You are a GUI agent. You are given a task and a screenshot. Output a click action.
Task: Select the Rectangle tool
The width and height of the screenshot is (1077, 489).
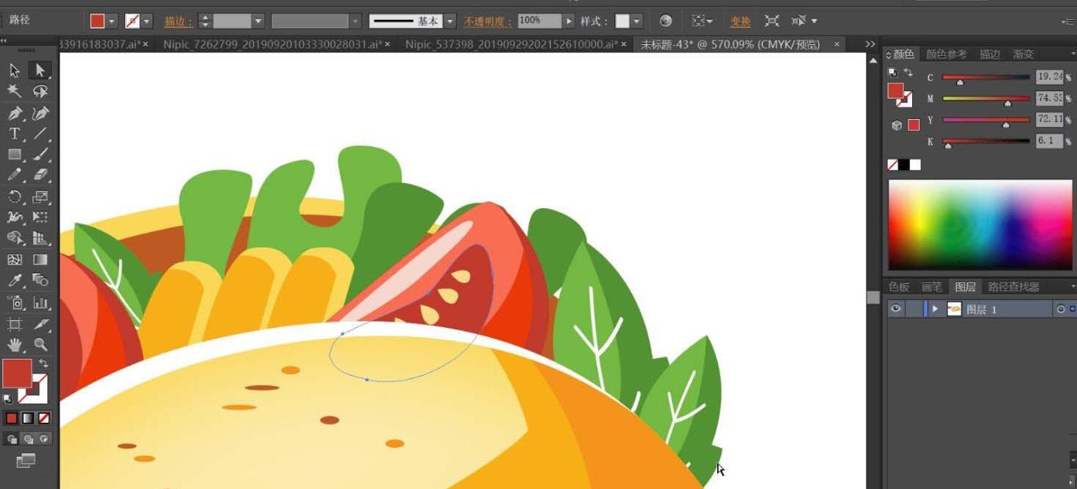point(14,154)
